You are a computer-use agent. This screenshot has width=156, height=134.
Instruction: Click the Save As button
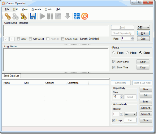[146, 108]
